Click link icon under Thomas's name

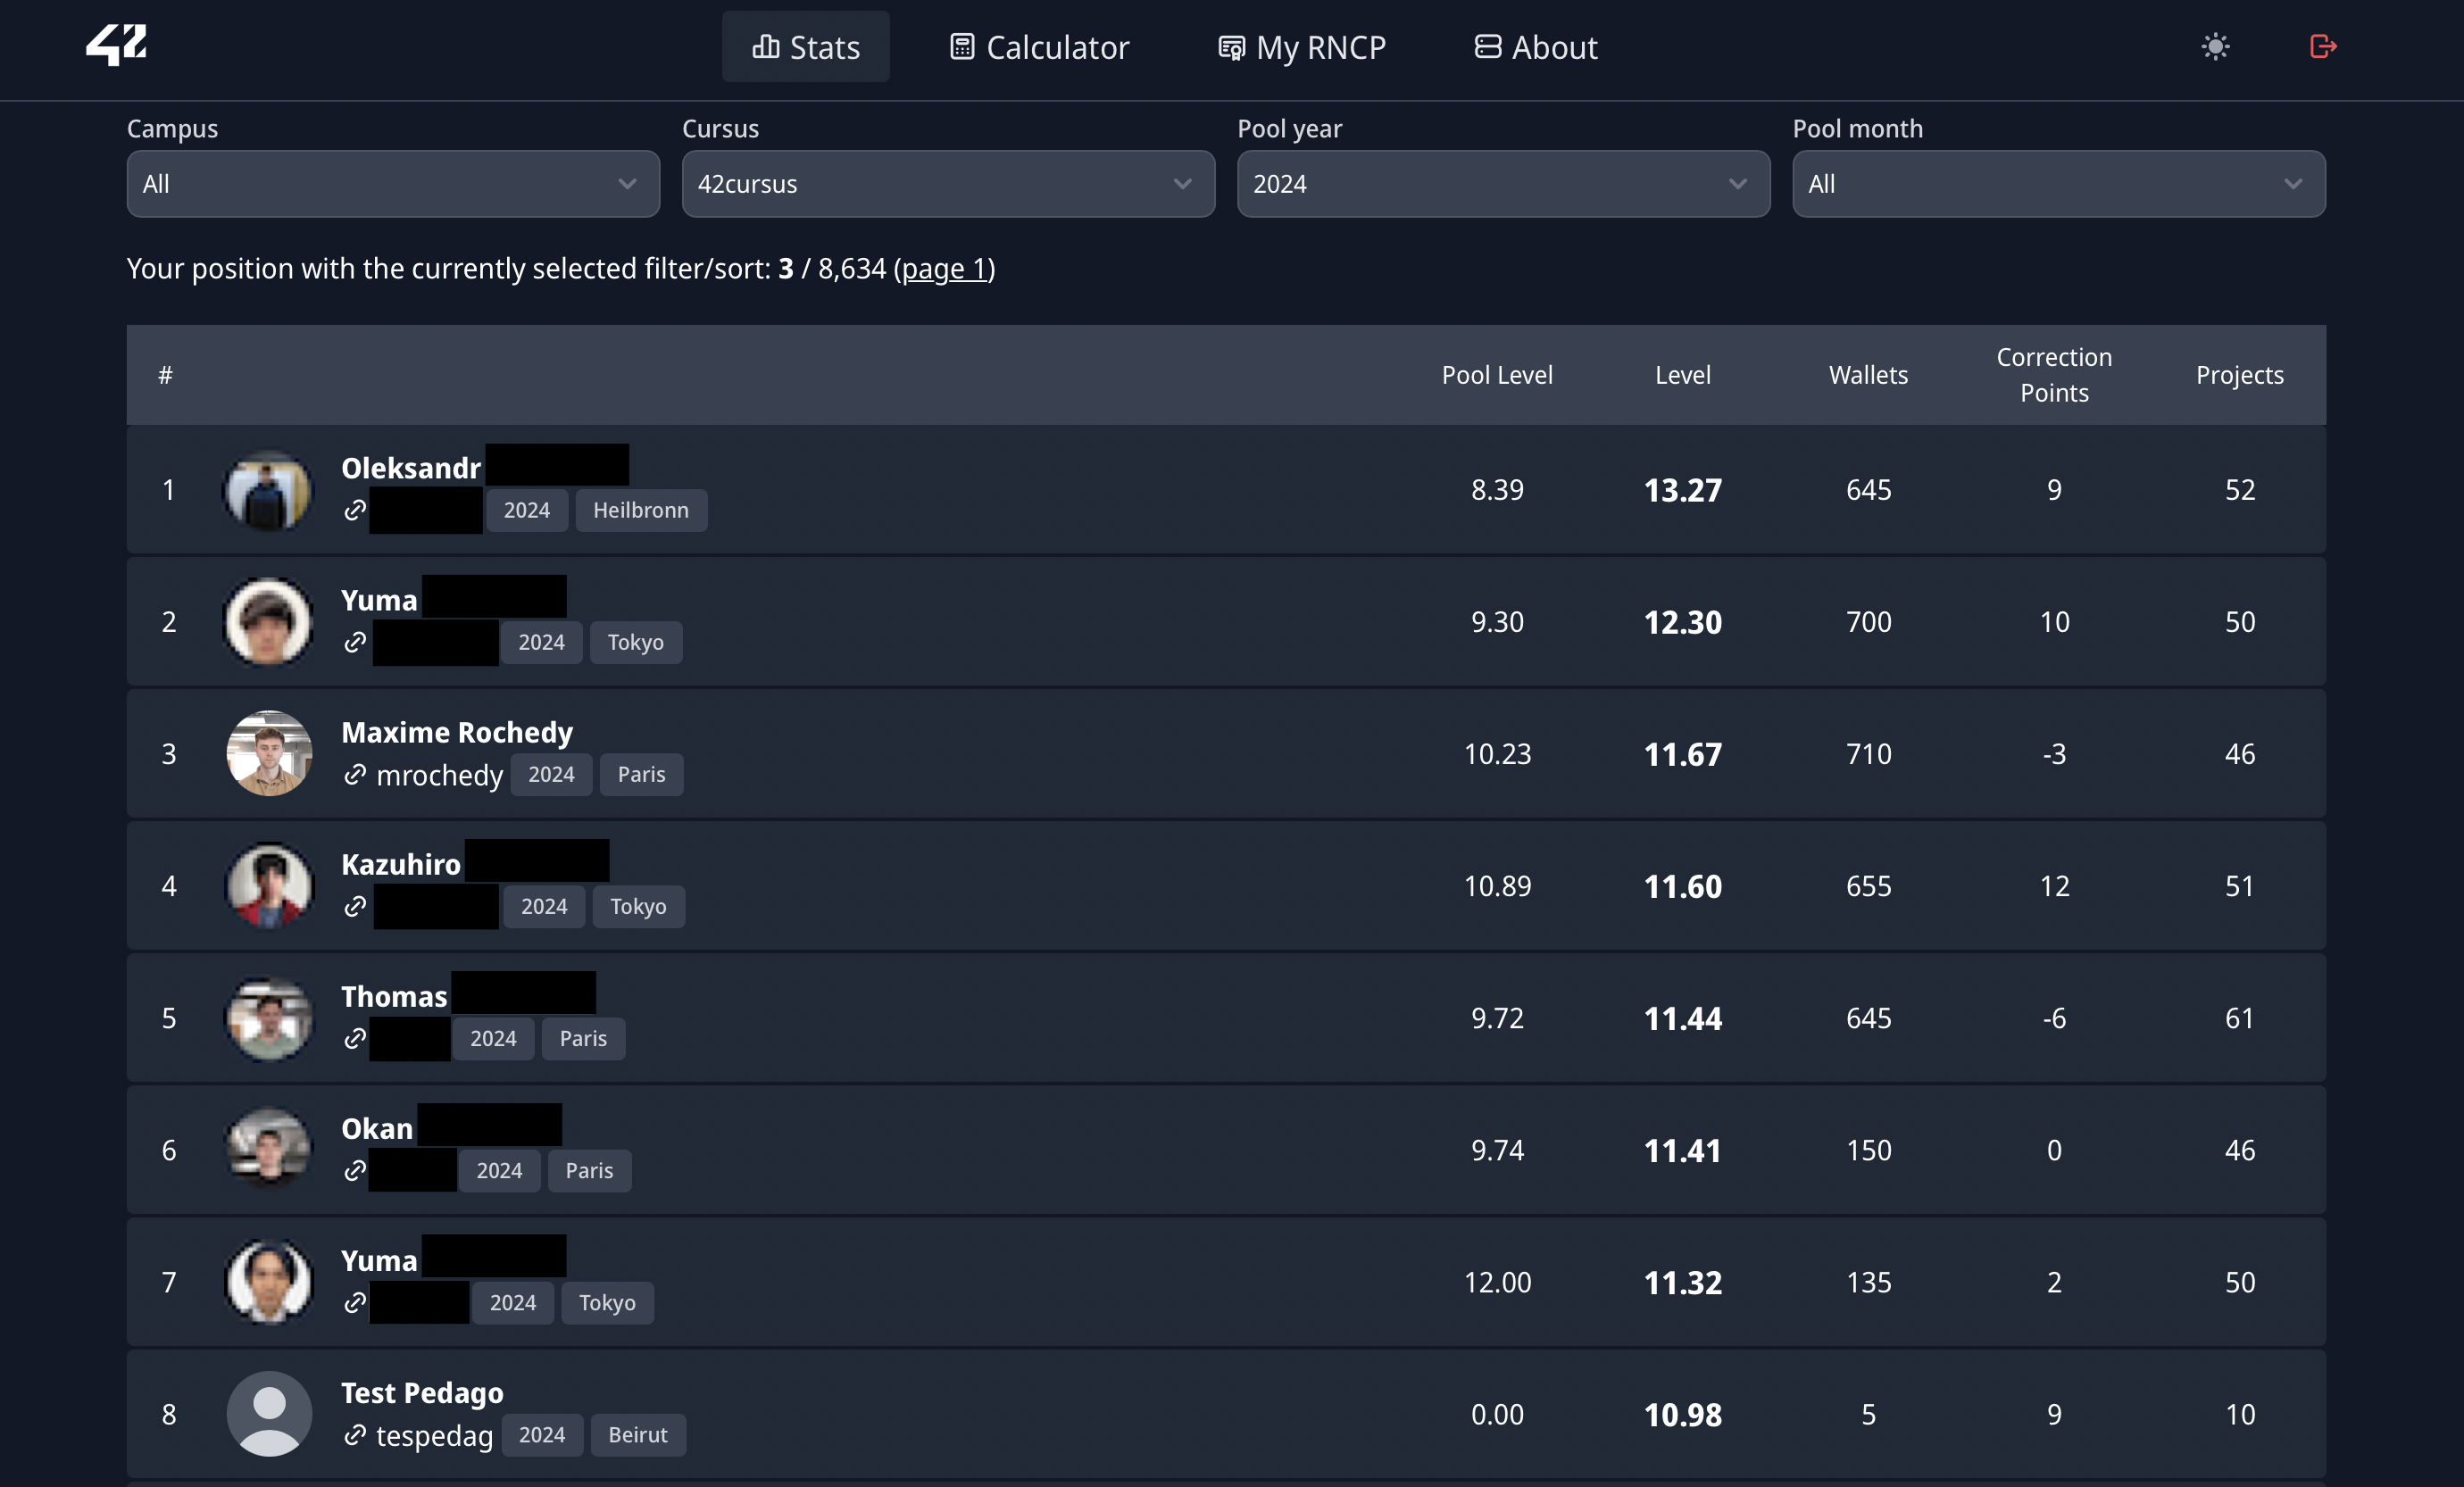click(354, 1038)
